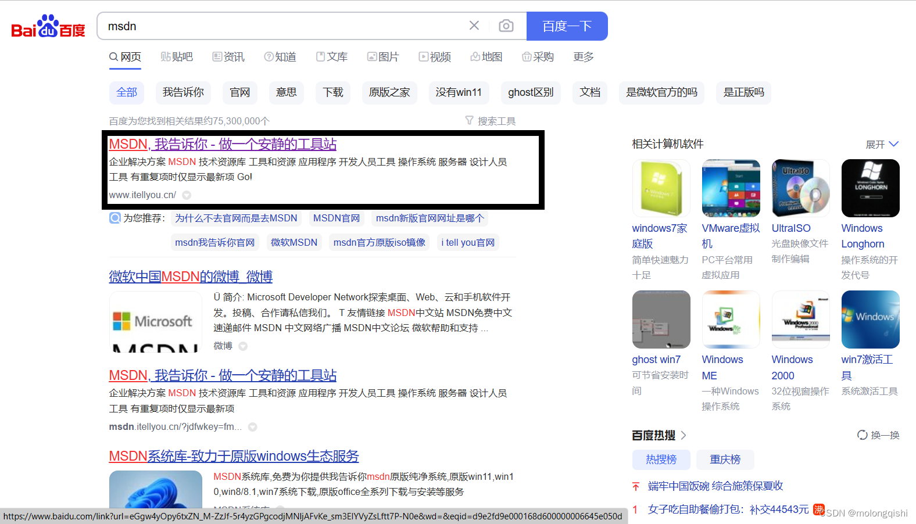Open the Windows 2000 thumbnail
The height and width of the screenshot is (524, 916).
801,320
